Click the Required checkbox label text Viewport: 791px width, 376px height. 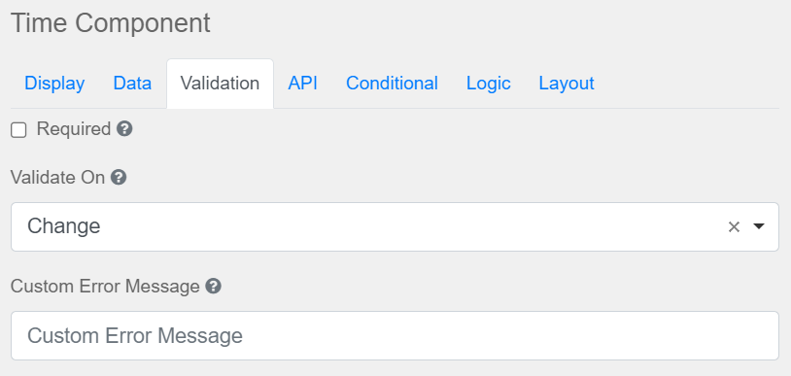pos(74,129)
